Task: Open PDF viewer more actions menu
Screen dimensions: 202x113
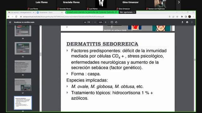Action: [x=192, y=22]
